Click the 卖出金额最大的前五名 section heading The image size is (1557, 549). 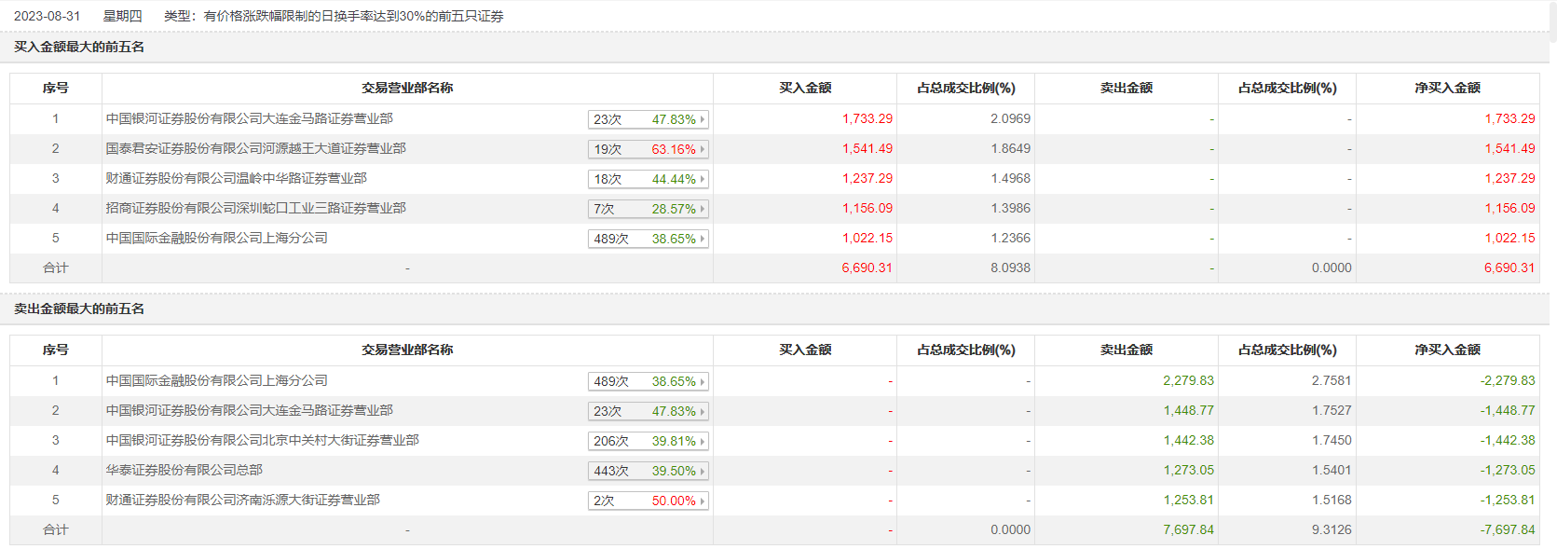(x=79, y=309)
